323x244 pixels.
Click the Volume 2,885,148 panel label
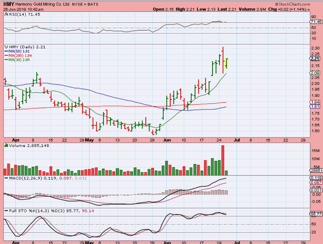click(29, 146)
